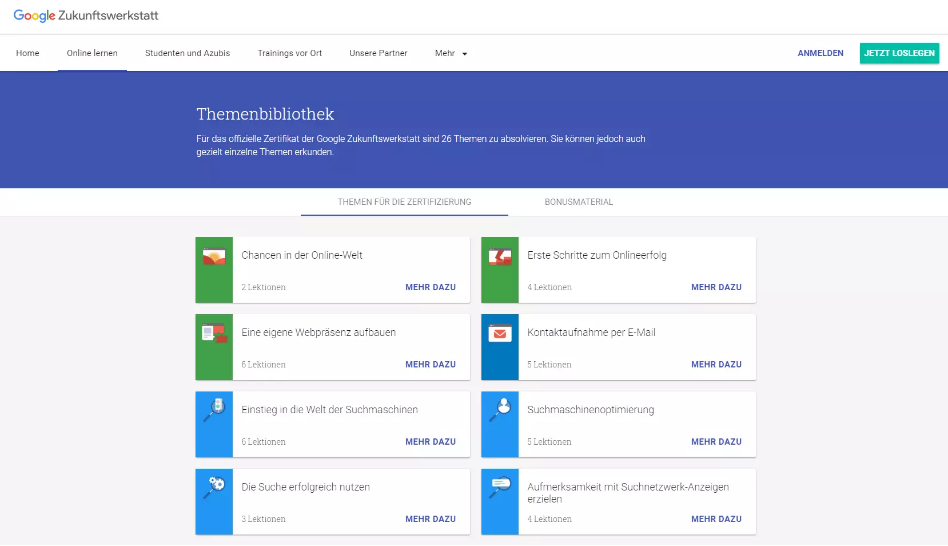Click the Kontaktaufnahme per E-Mail envelope icon
Viewport: 948px width, 546px height.
tap(500, 333)
